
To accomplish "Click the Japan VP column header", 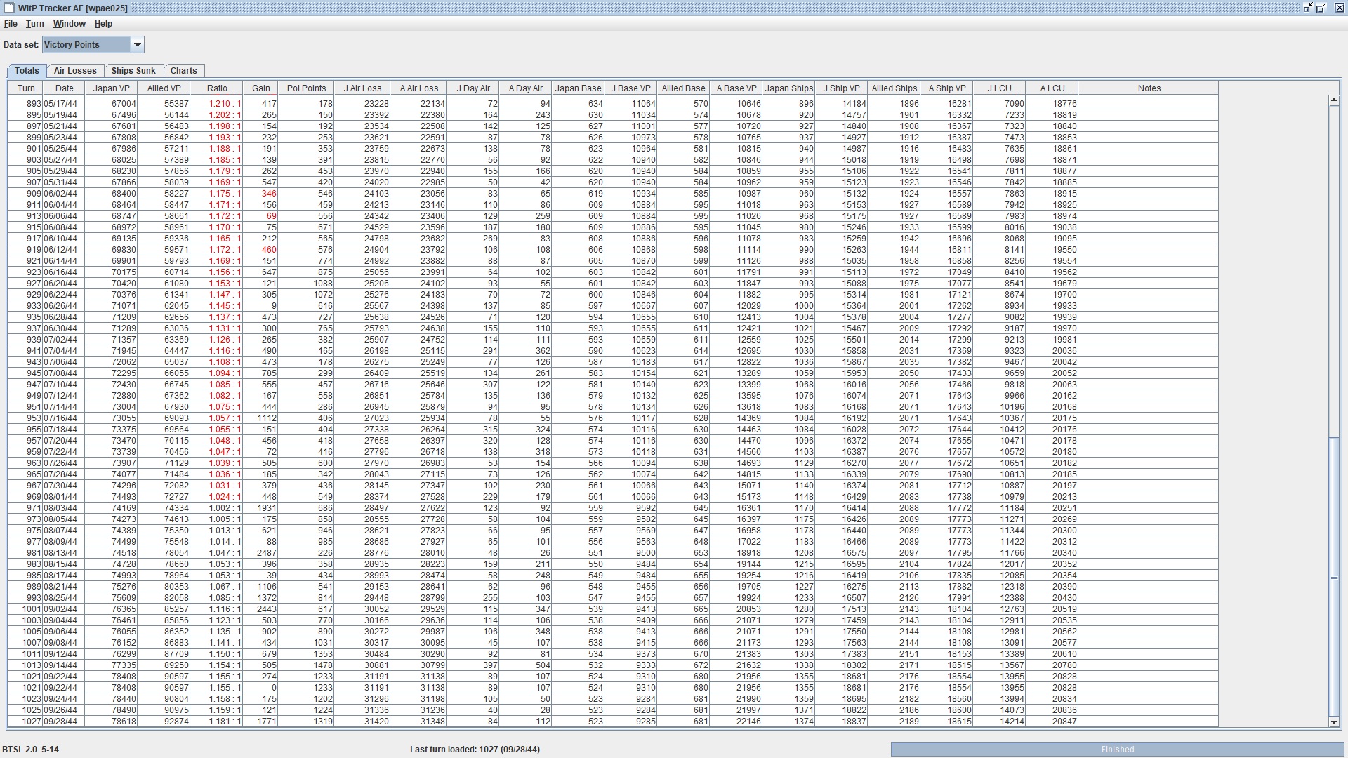I will tap(111, 88).
